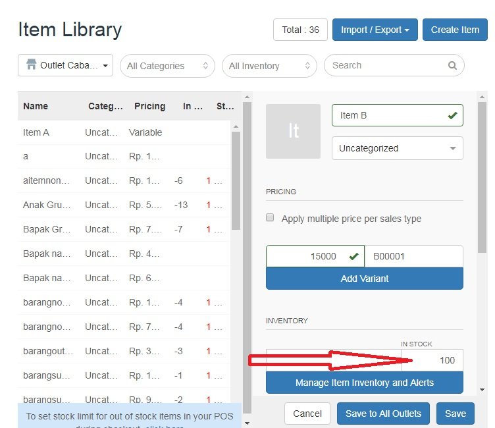Viewport: 495px width, 428px height.
Task: Click the outlet store icon
Action: click(31, 65)
